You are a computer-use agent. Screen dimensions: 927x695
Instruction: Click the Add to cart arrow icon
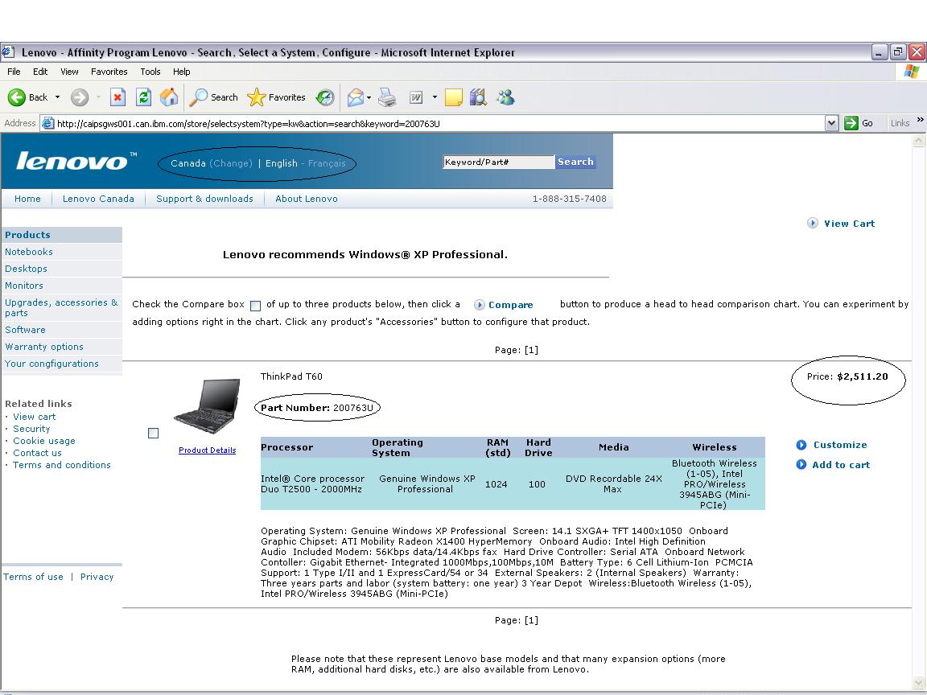click(x=801, y=464)
